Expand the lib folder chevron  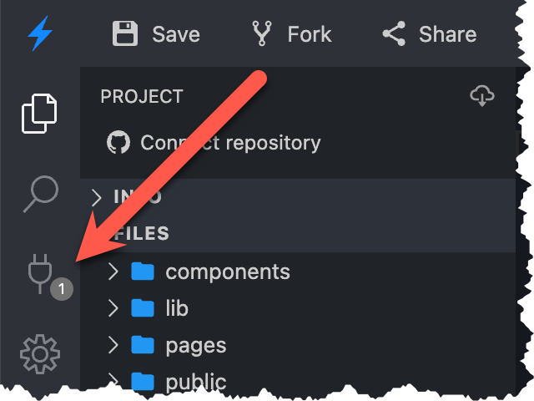point(114,308)
